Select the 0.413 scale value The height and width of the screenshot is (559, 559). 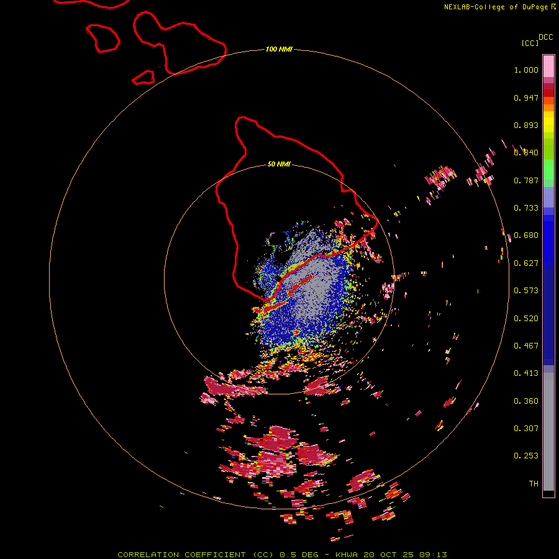coord(526,373)
